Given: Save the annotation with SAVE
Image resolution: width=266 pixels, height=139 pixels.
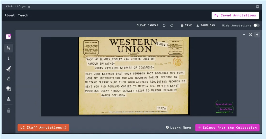Looking at the screenshot, I should point(187,25).
